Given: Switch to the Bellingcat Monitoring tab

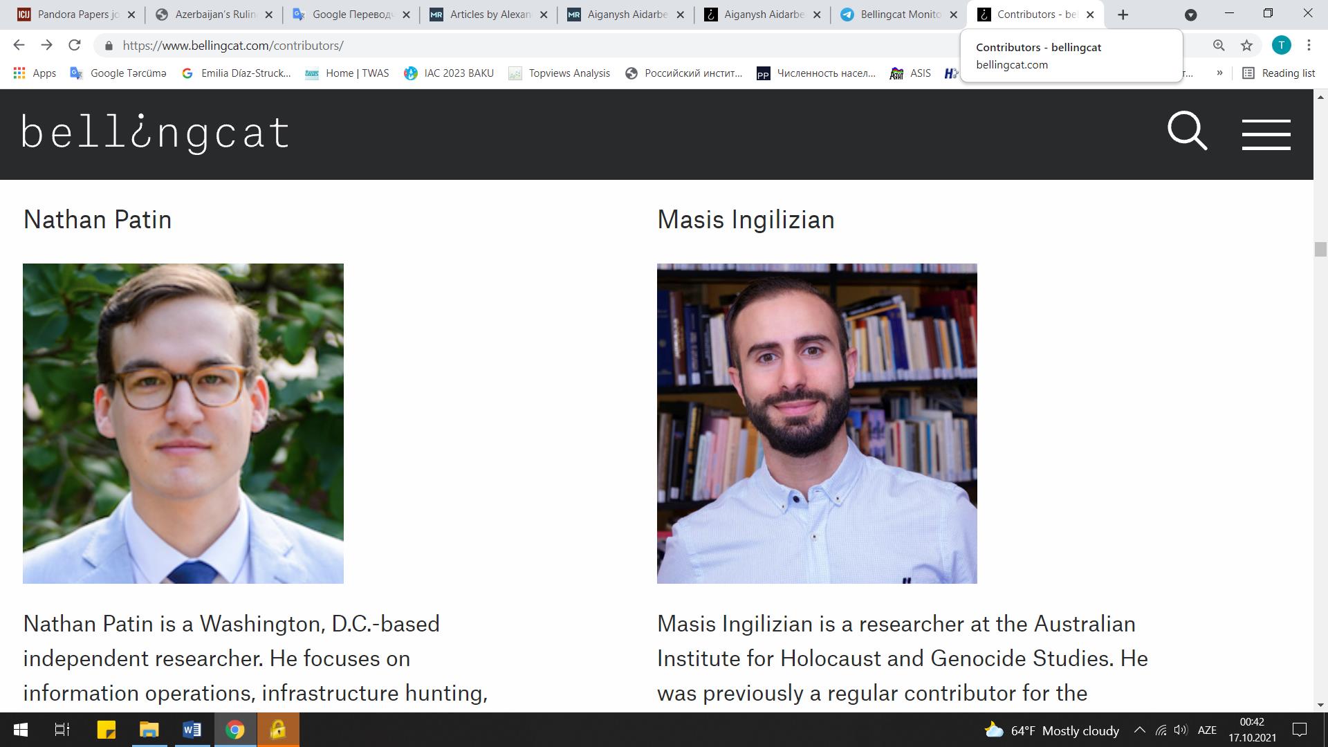Looking at the screenshot, I should coord(898,15).
